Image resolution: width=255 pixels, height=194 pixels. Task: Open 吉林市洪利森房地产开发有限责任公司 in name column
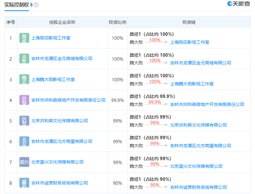(x=68, y=100)
